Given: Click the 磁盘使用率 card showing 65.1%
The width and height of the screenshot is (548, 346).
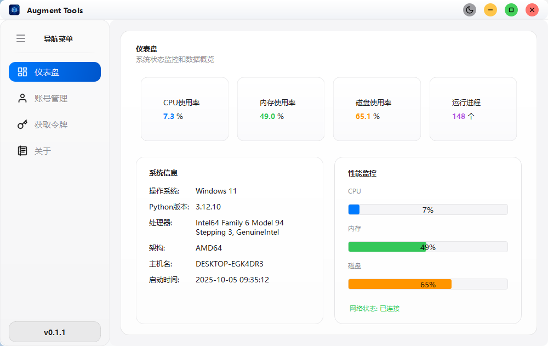Looking at the screenshot, I should (377, 109).
